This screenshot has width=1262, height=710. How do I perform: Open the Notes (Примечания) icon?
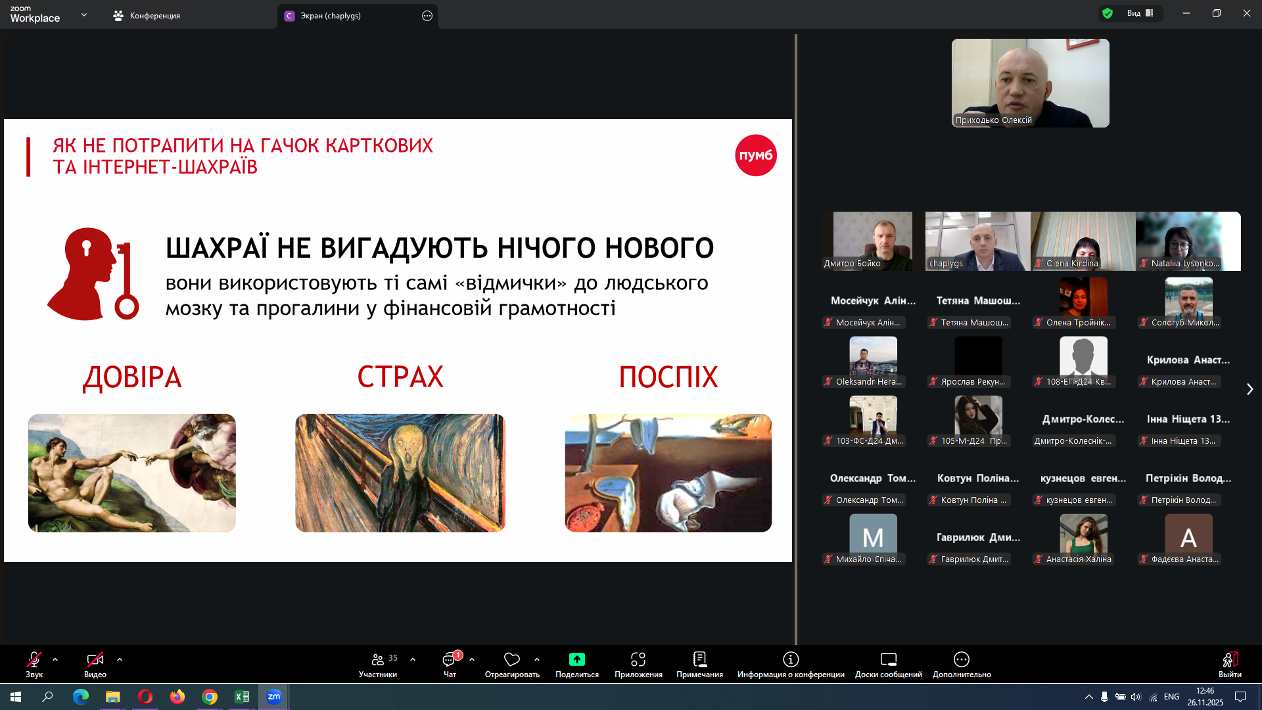click(x=699, y=659)
